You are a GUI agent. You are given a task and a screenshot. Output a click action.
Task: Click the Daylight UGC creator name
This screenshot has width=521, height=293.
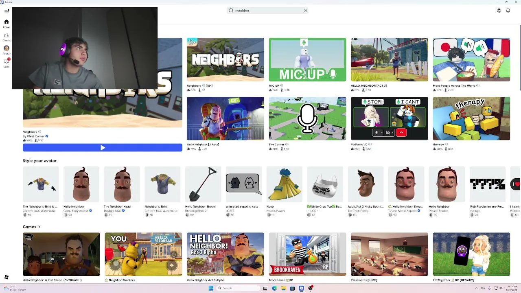pos(113,211)
